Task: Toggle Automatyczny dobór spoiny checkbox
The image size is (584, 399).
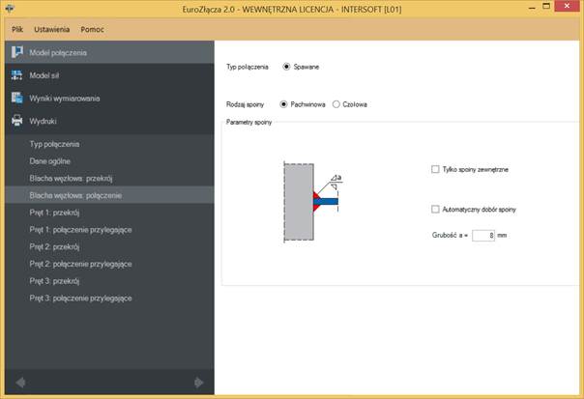Action: click(435, 210)
